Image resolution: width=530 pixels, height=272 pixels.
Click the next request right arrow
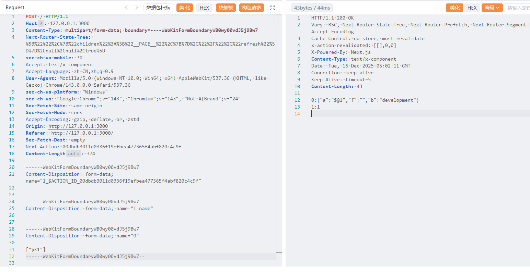coord(137,8)
